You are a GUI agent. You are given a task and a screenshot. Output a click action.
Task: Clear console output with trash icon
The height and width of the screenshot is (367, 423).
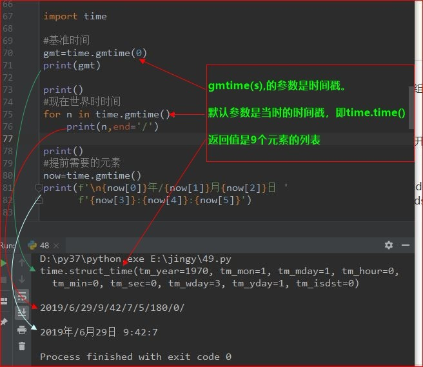pos(22,346)
